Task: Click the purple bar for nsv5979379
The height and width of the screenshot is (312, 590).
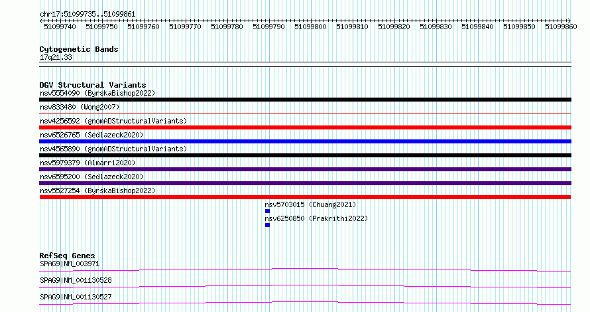Action: pyautogui.click(x=305, y=169)
